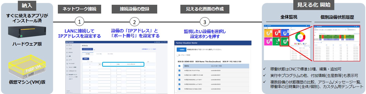Image resolution: width=366 pixels, height=94 pixels.
Task: Toggle the グループ設定 switch
Action: (179, 55)
